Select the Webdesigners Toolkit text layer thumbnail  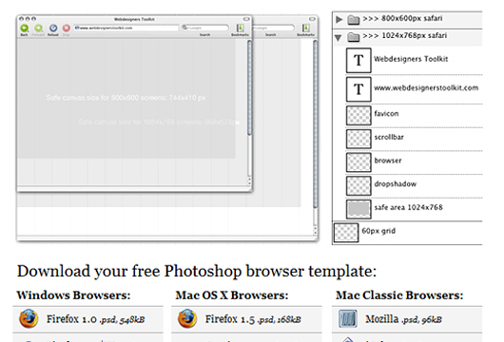[359, 61]
